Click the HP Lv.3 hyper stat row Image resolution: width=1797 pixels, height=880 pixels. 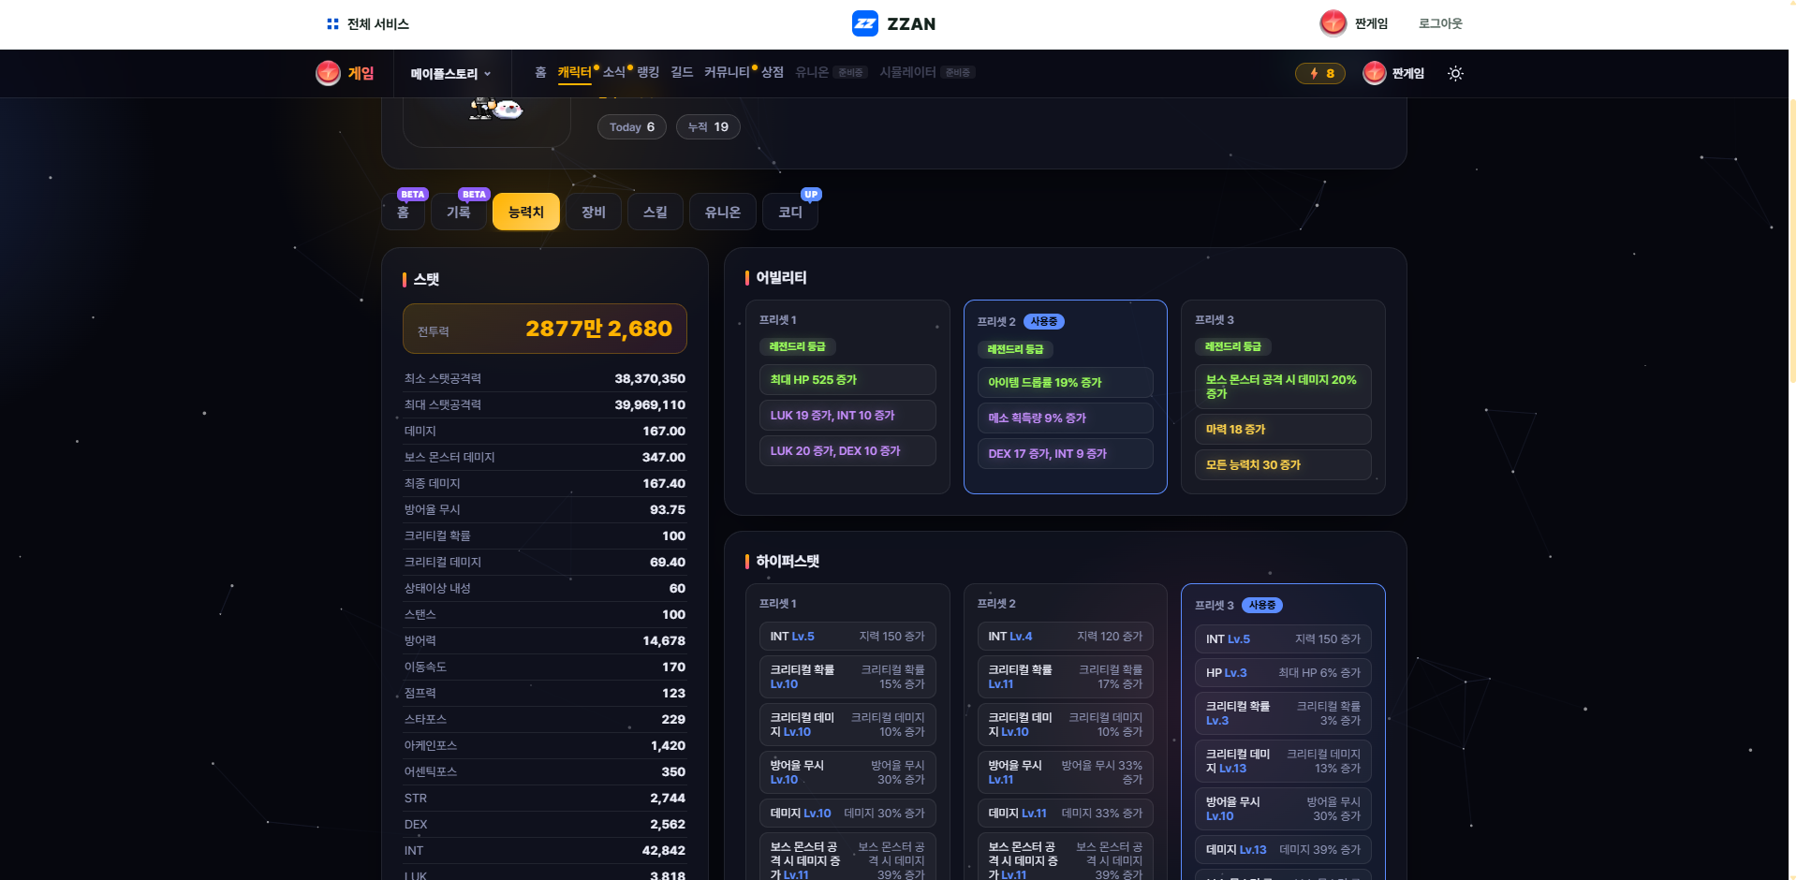pos(1283,673)
